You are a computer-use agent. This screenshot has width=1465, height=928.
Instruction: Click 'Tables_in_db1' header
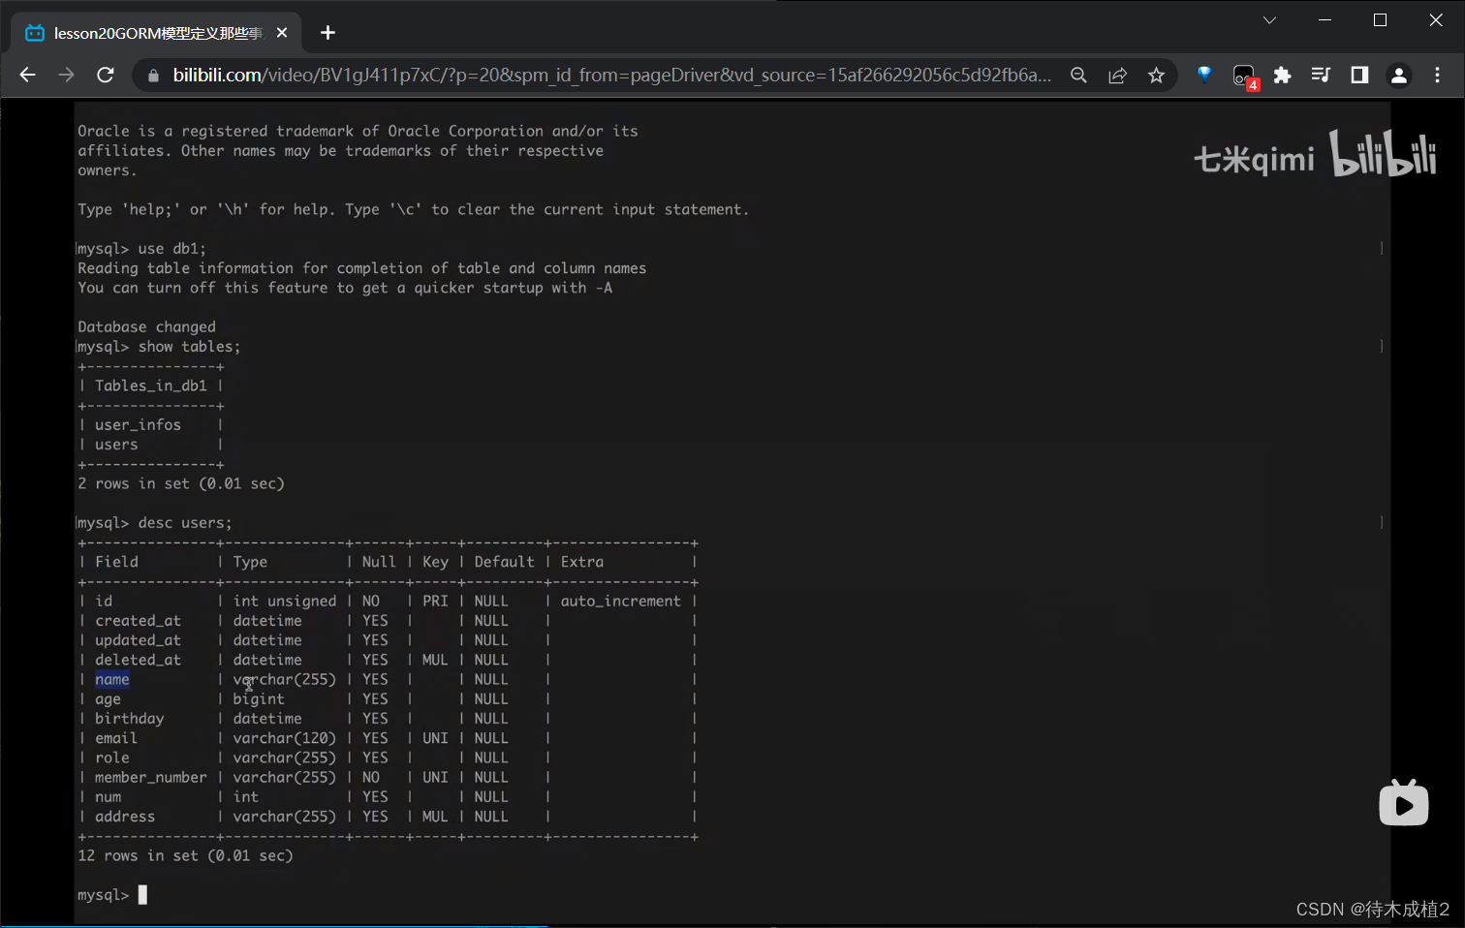151,386
